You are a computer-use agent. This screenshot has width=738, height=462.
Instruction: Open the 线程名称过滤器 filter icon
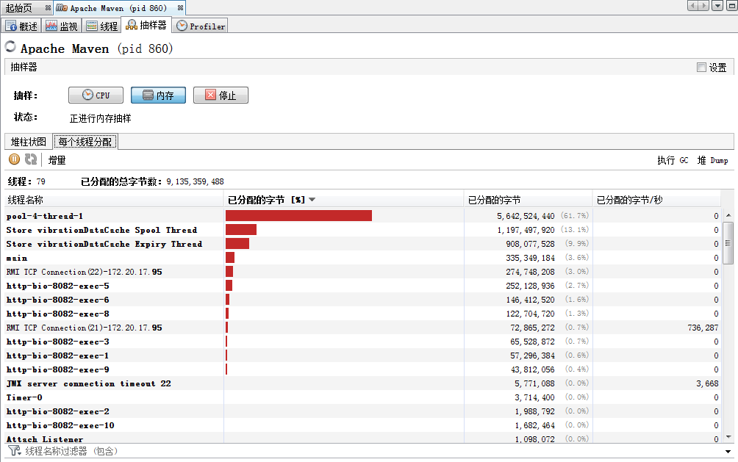coord(14,451)
